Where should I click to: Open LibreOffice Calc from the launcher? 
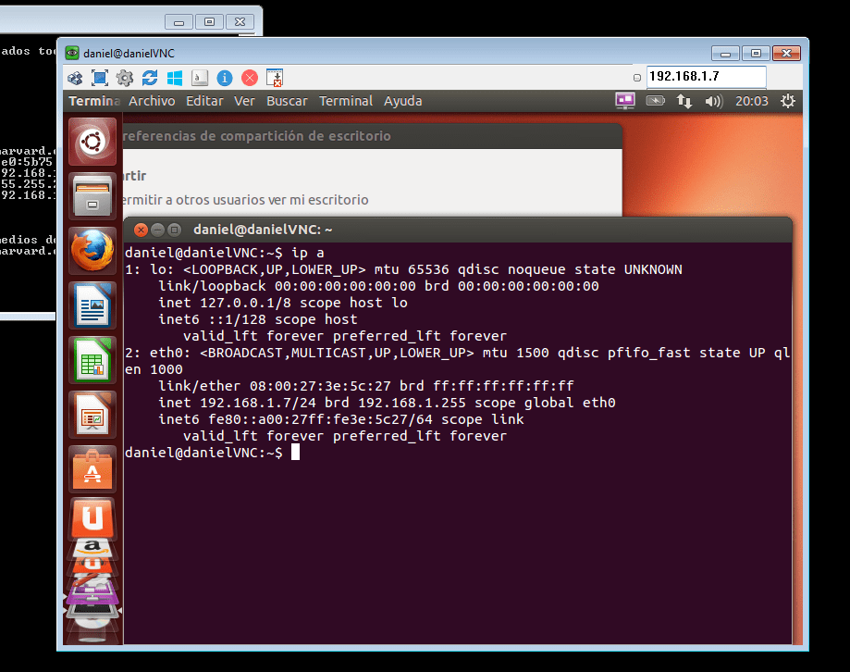[x=92, y=359]
